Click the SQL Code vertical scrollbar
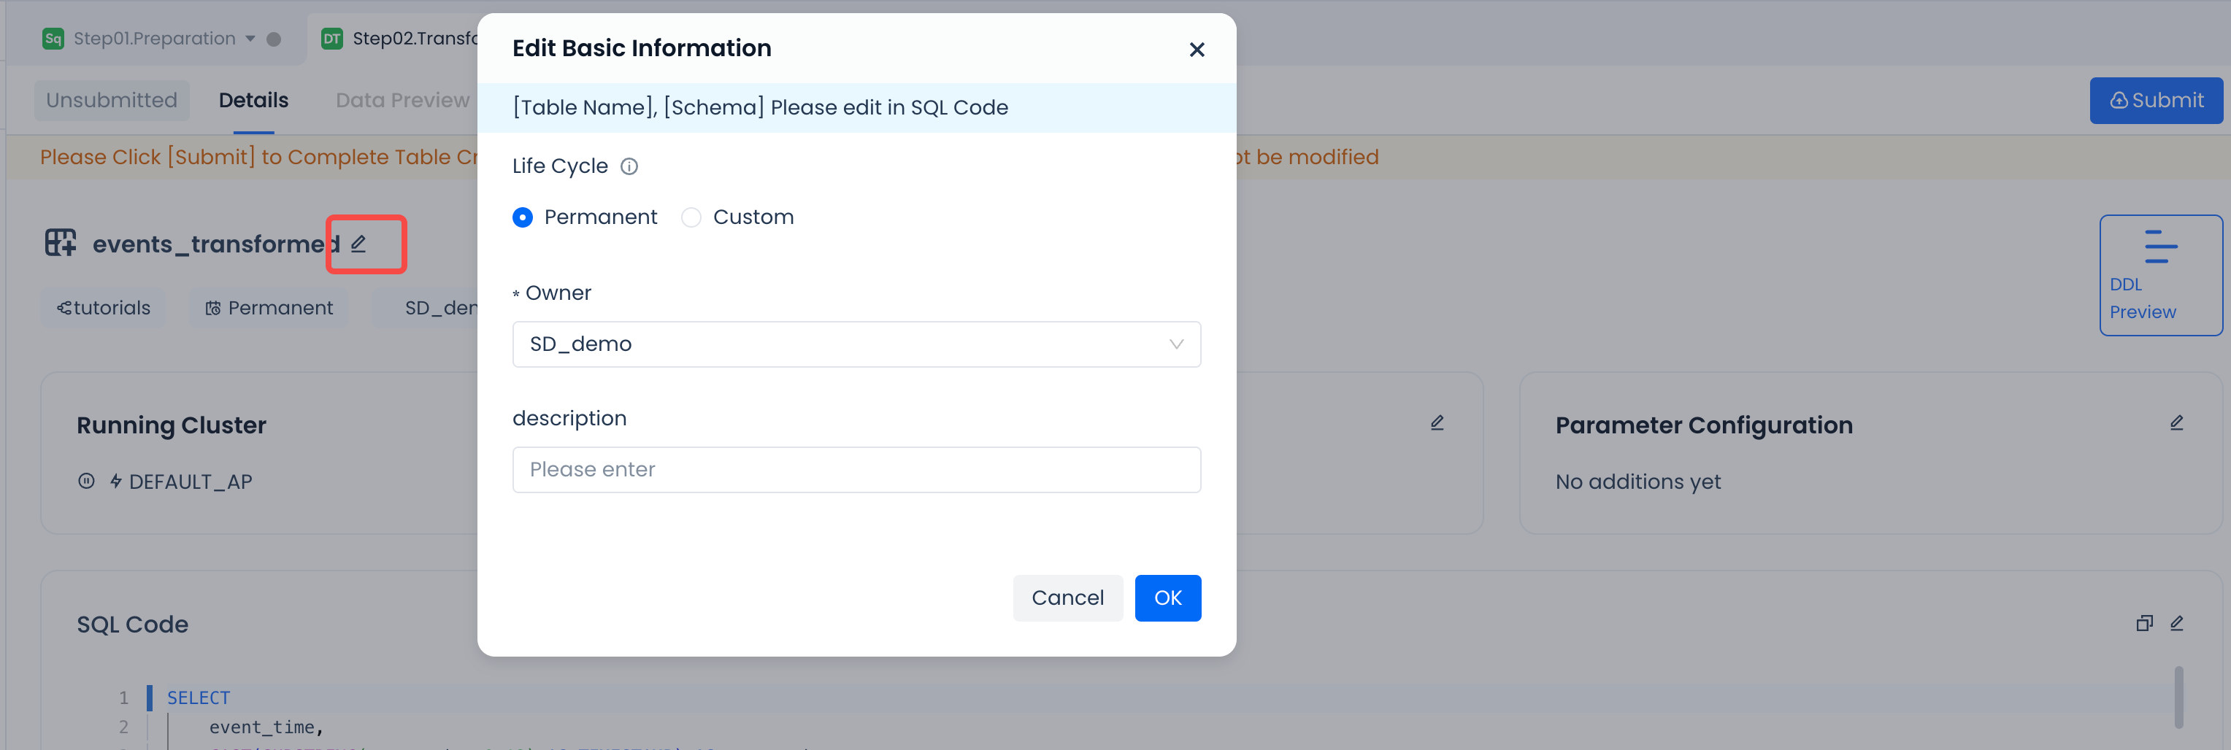Image resolution: width=2231 pixels, height=750 pixels. tap(2177, 696)
